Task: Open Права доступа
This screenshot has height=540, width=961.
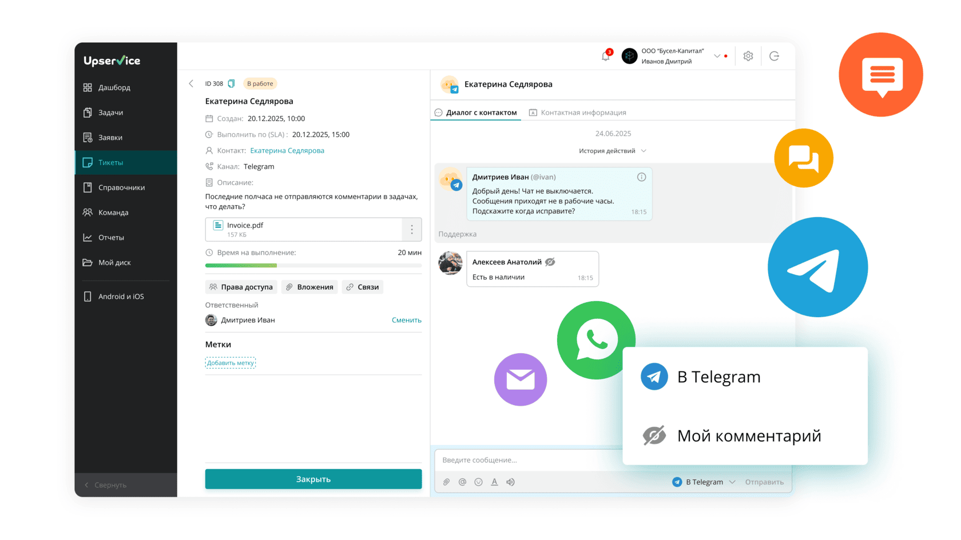Action: (x=241, y=287)
